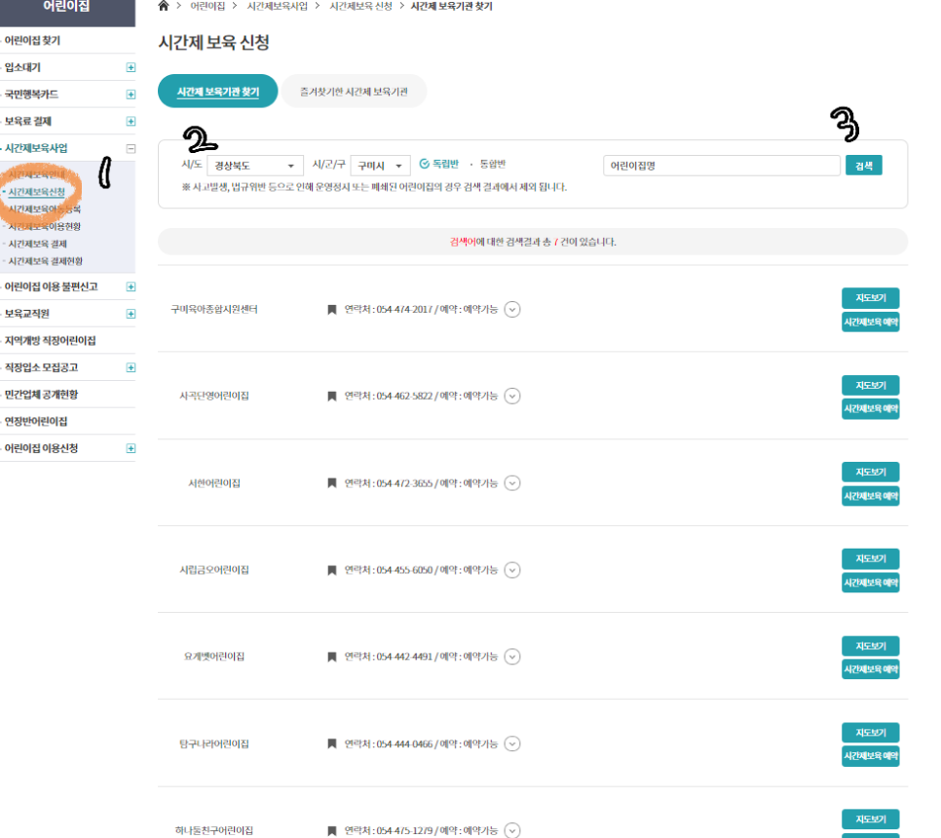
Task: Reserve hourly care at the 054-472-3655 center
Action: pyautogui.click(x=870, y=496)
